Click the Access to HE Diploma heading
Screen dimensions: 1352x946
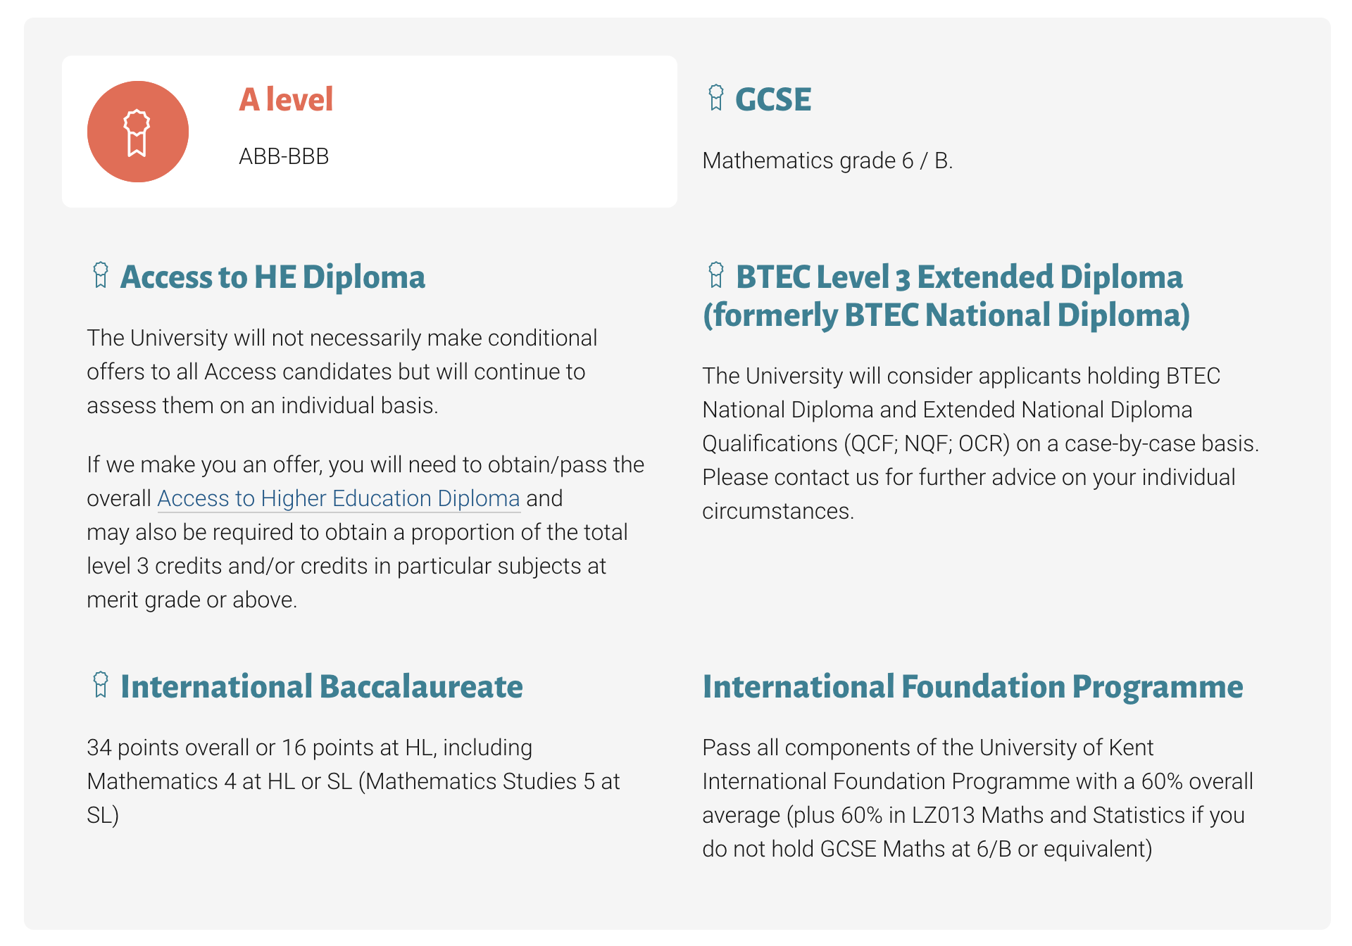pyautogui.click(x=273, y=277)
